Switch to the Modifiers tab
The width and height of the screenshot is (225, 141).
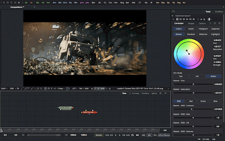(x=218, y=12)
